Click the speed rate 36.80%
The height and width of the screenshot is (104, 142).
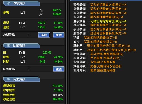58,27
